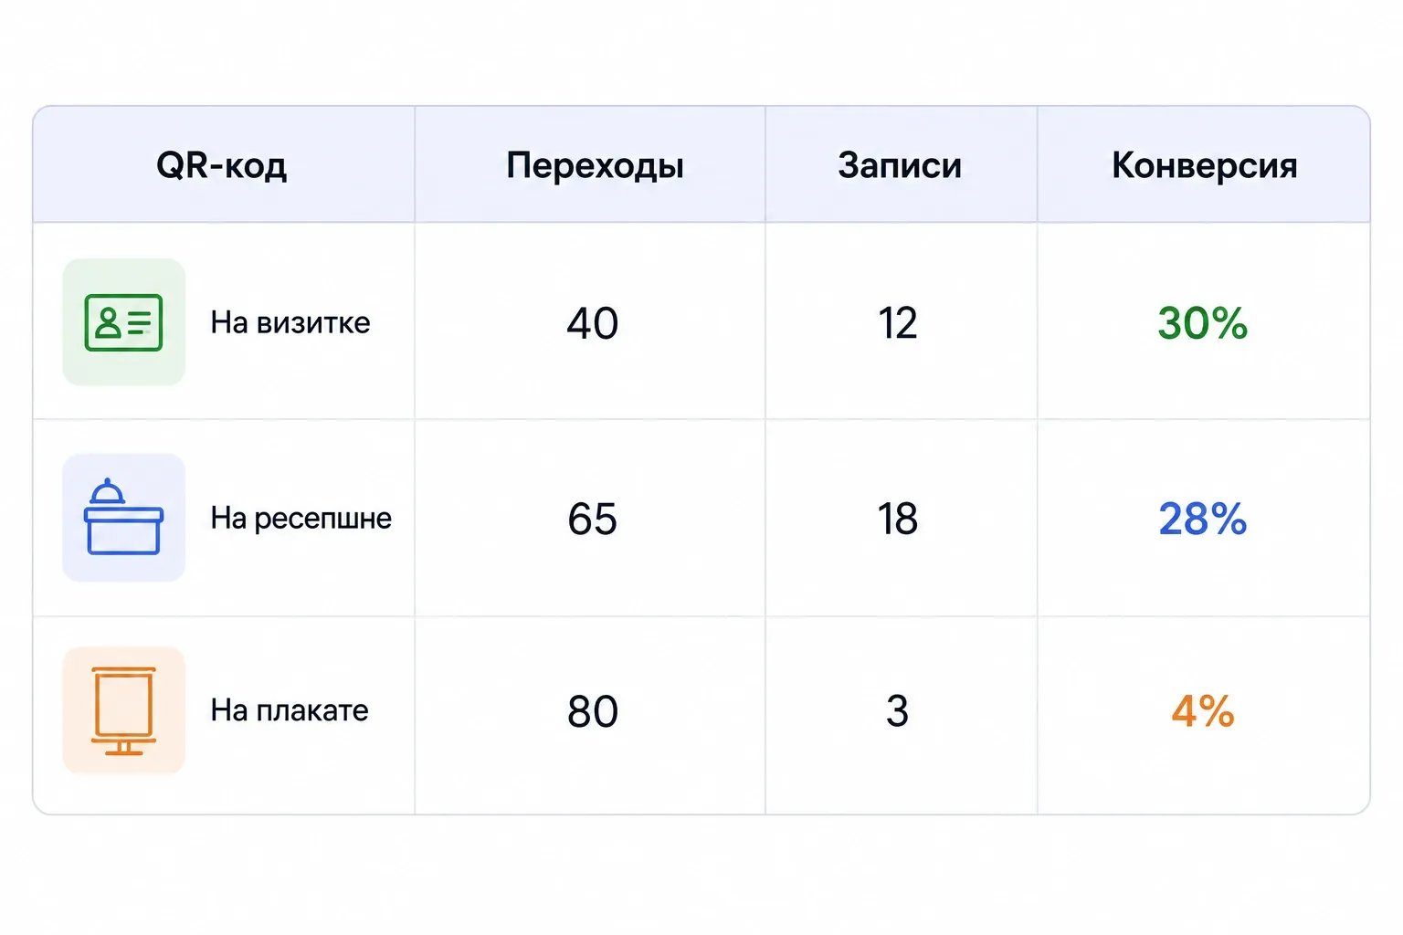1403x935 pixels.
Task: Sort by the Переходы column header
Action: [x=596, y=165]
